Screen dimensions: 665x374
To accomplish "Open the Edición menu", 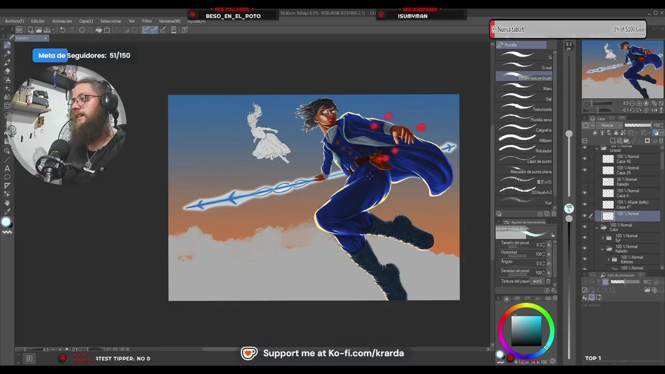I will (37, 21).
